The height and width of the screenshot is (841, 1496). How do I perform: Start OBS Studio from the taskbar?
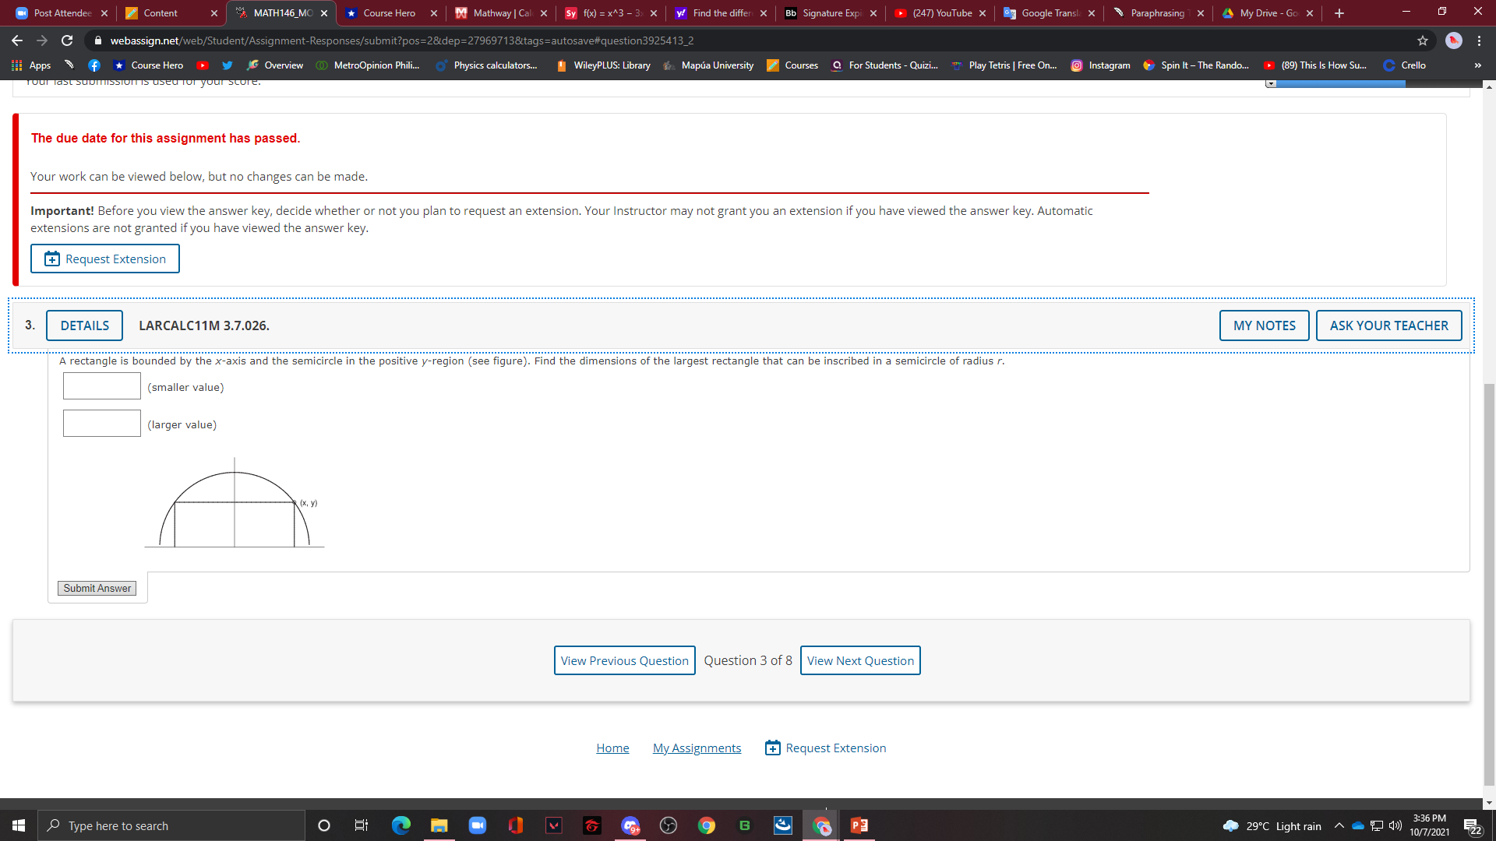tap(668, 825)
